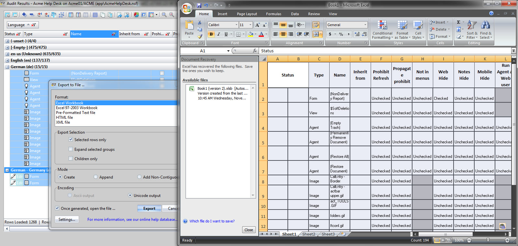Screen dimensions: 518x246
Task: Click the Save icon in Quick Access Toolbar
Action: pos(199,5)
